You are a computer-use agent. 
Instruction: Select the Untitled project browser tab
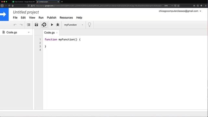tap(48, 2)
